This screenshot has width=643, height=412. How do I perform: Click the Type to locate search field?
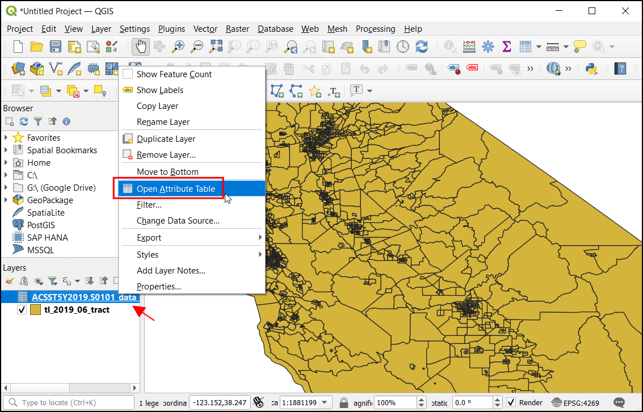pyautogui.click(x=68, y=403)
